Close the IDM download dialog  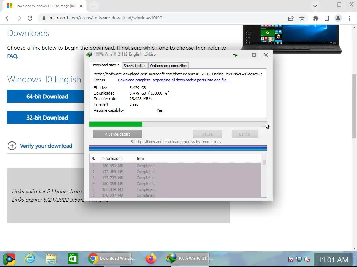(x=266, y=55)
